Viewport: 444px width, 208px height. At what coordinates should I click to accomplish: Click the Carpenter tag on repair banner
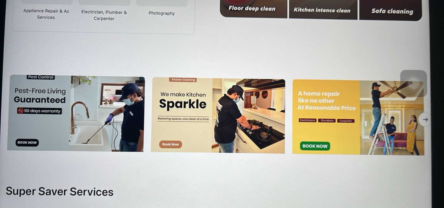(346, 121)
